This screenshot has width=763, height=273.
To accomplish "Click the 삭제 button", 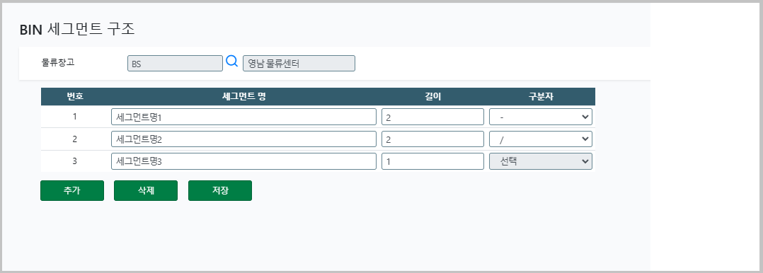I will click(x=146, y=191).
